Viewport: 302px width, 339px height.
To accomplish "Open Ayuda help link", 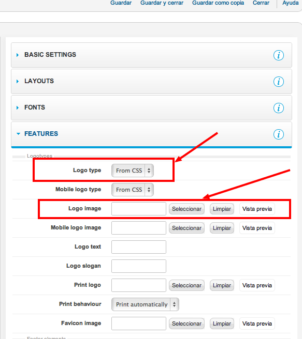I will [x=290, y=3].
